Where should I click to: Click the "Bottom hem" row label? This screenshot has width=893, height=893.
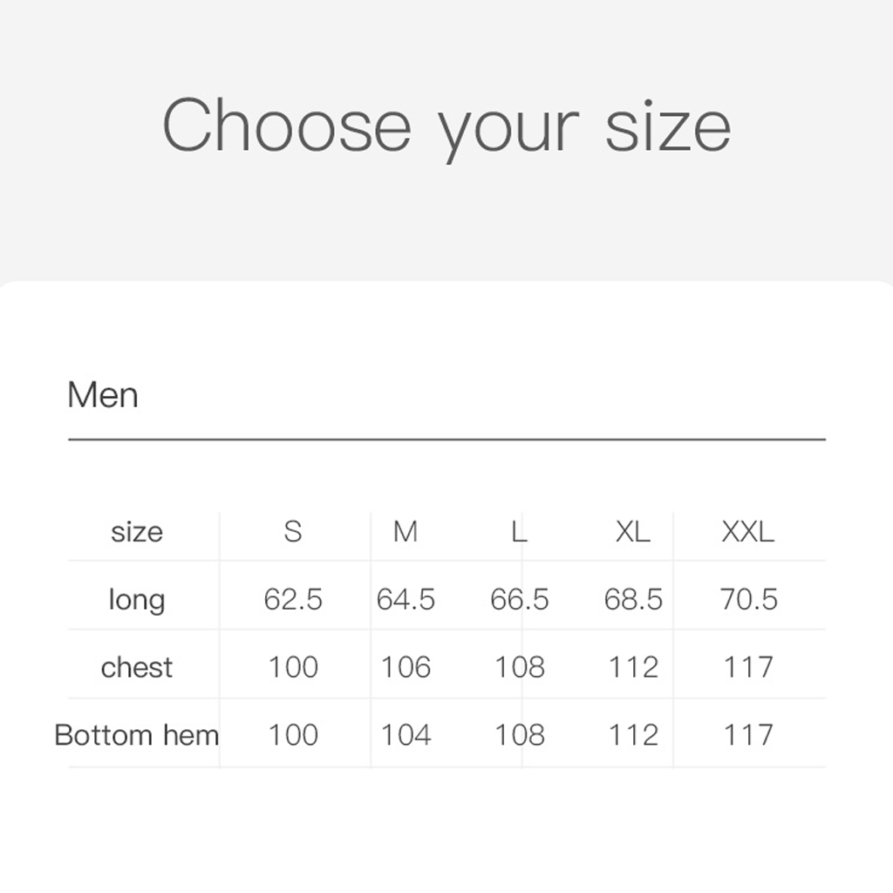pos(137,735)
